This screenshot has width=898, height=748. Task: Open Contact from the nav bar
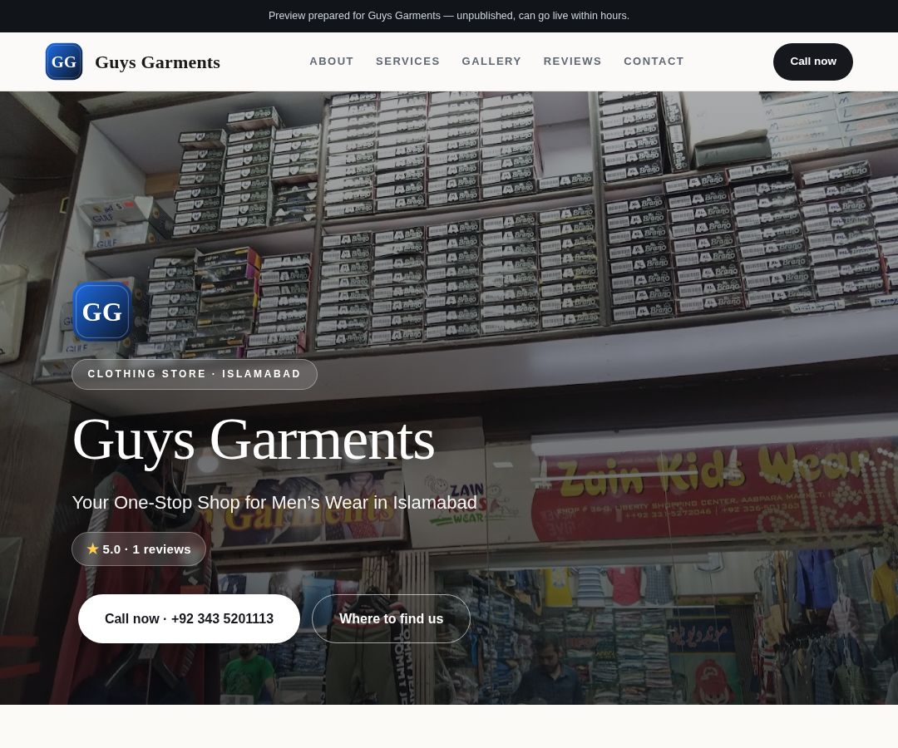[x=654, y=62]
